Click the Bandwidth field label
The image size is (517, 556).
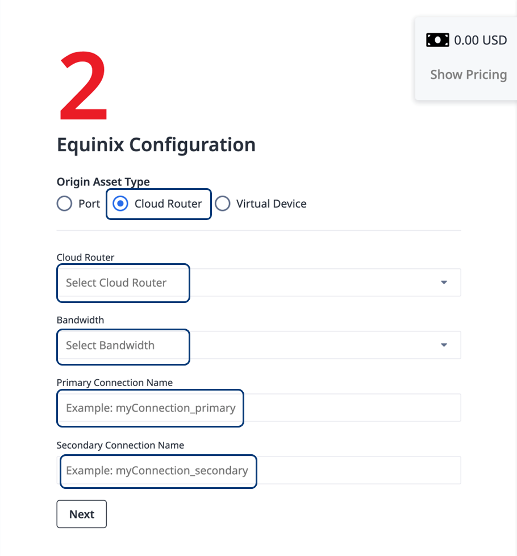(81, 320)
